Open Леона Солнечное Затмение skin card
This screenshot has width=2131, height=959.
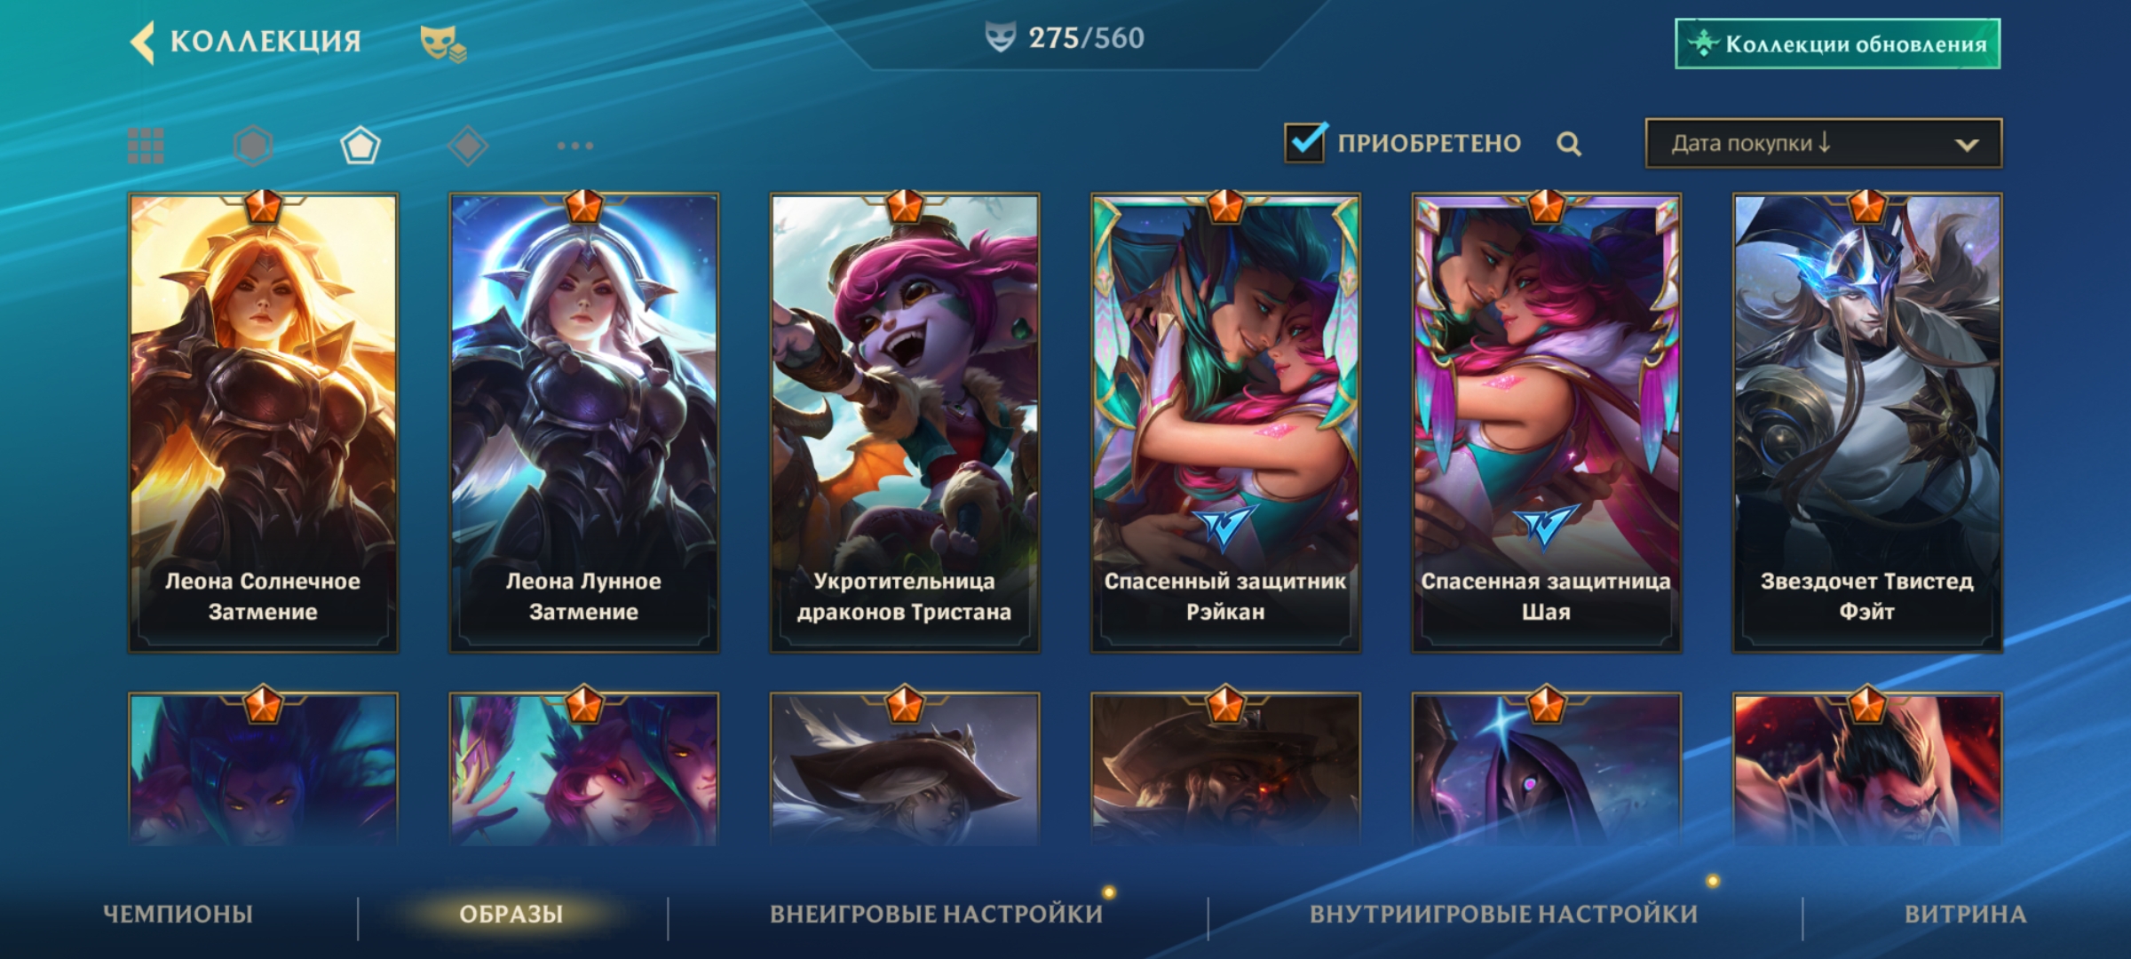pyautogui.click(x=263, y=423)
